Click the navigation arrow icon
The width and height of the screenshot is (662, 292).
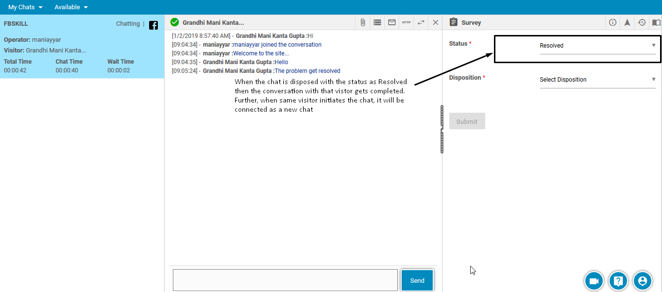point(627,22)
